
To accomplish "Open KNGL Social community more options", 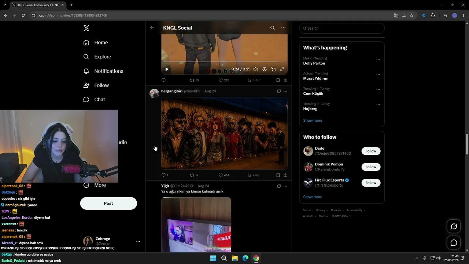I will [283, 28].
